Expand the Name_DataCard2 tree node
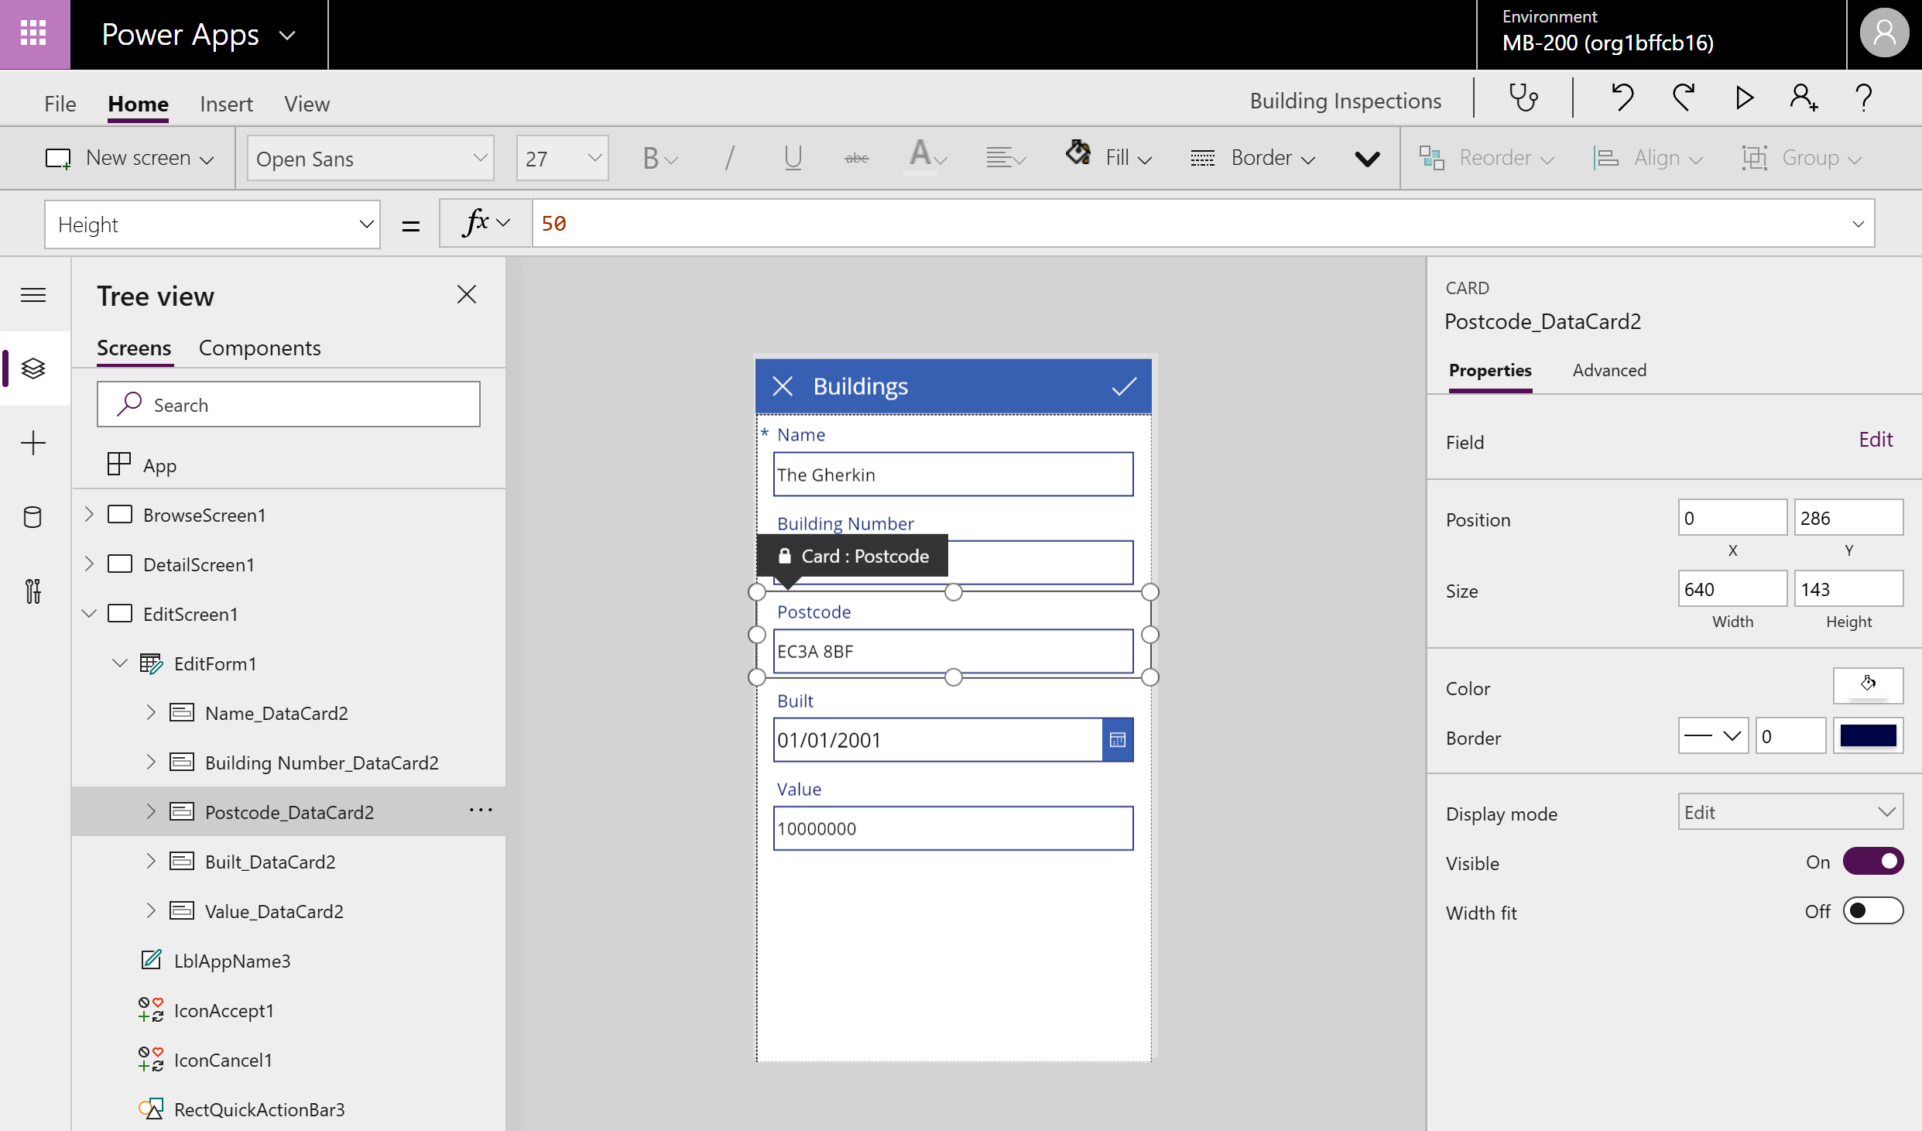The height and width of the screenshot is (1131, 1922). coord(151,712)
